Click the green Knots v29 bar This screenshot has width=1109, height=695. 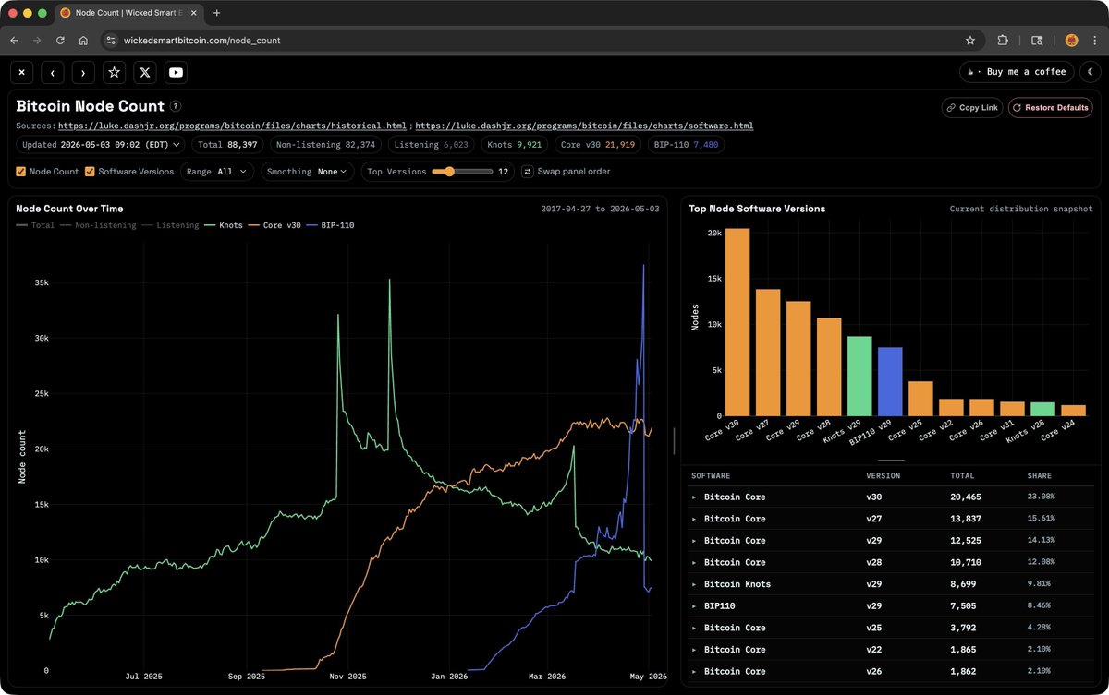859,376
